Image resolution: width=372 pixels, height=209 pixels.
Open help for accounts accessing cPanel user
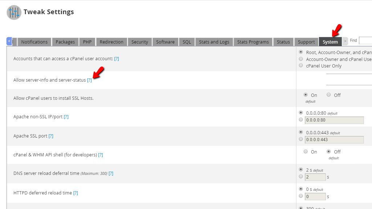coord(117,59)
